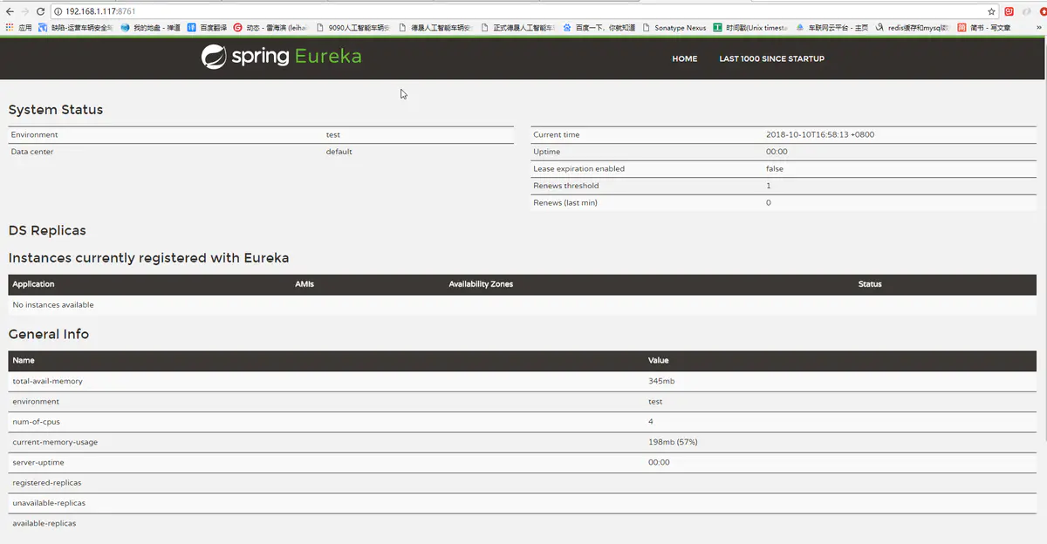Click the AMIs column header
The image size is (1047, 544).
(x=305, y=284)
